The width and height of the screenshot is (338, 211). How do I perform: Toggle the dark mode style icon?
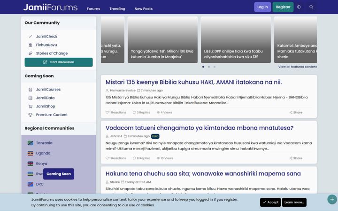(x=299, y=7)
